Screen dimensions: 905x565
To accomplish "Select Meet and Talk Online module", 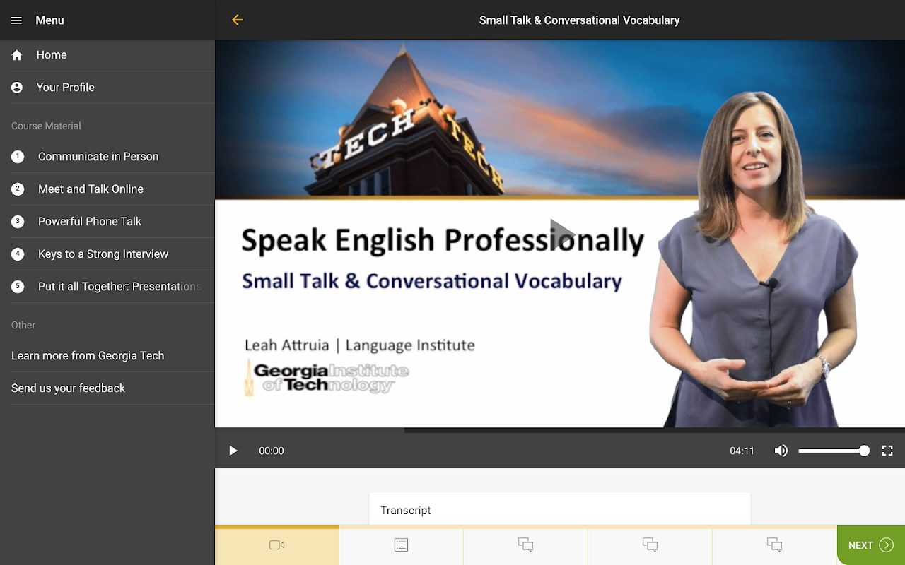I will [107, 189].
